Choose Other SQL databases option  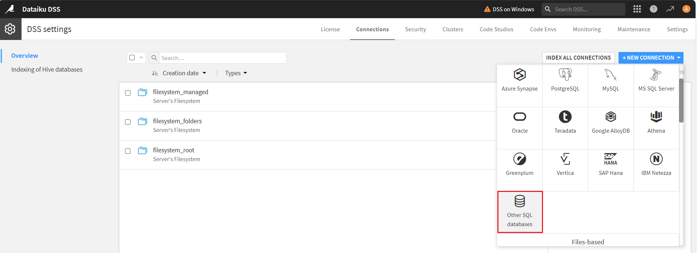coord(520,212)
